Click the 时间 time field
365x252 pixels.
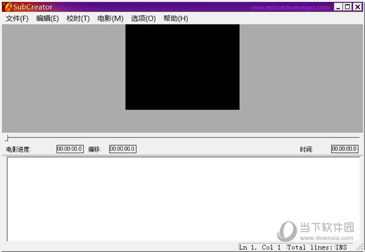[344, 149]
